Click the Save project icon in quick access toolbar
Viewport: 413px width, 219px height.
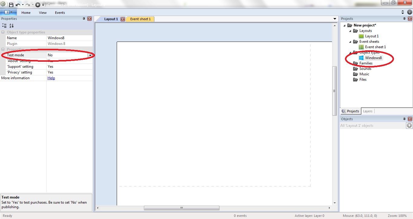coord(11,5)
